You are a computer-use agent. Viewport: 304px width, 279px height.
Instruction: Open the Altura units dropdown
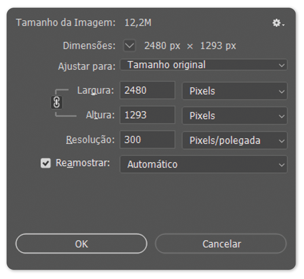[234, 116]
